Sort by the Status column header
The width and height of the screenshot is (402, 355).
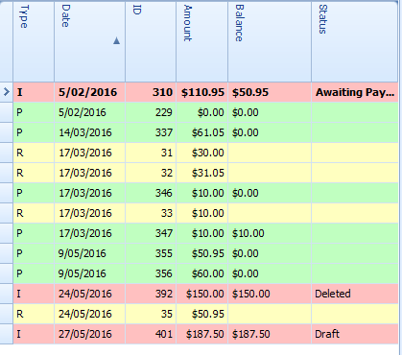pyautogui.click(x=355, y=41)
